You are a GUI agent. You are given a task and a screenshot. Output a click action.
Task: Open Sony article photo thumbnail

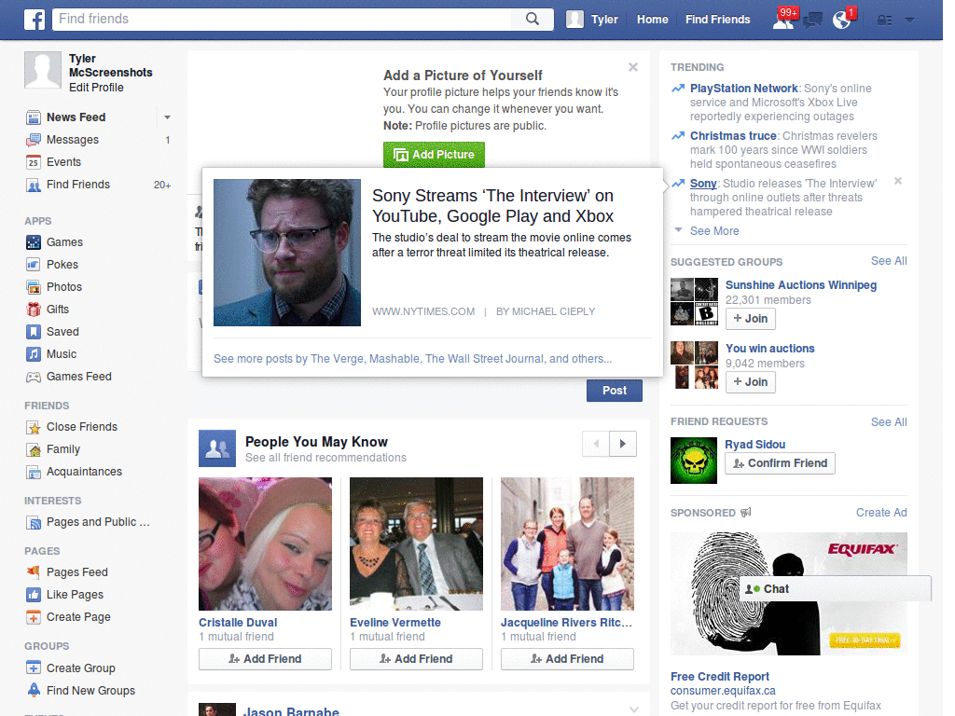(x=287, y=253)
